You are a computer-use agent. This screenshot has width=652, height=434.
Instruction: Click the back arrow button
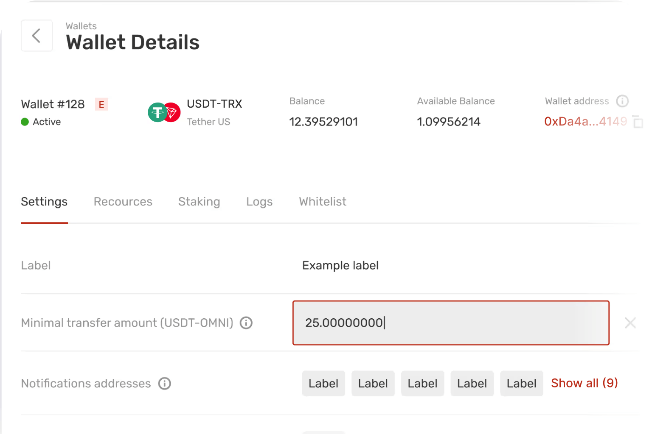coord(37,36)
